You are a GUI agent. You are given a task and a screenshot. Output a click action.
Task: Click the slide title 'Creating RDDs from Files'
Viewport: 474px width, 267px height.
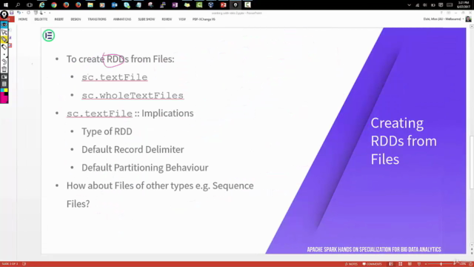tap(404, 141)
